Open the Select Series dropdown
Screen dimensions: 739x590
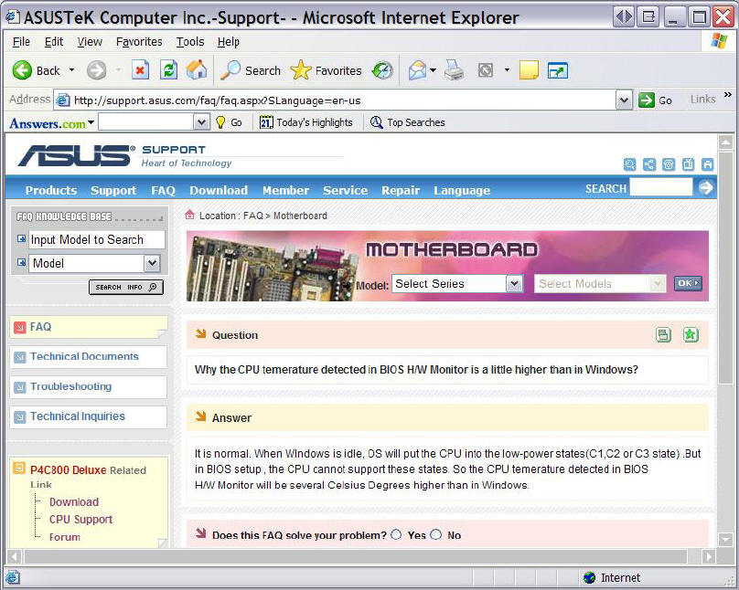pyautogui.click(x=514, y=284)
